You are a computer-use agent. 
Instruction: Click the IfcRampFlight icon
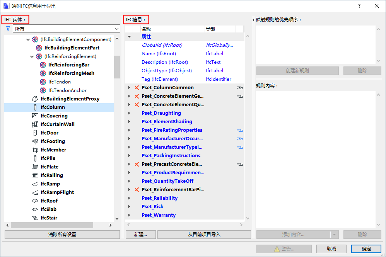pyautogui.click(x=35, y=192)
